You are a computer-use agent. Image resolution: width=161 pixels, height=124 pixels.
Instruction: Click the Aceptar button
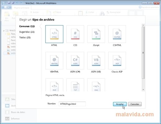click(120, 104)
